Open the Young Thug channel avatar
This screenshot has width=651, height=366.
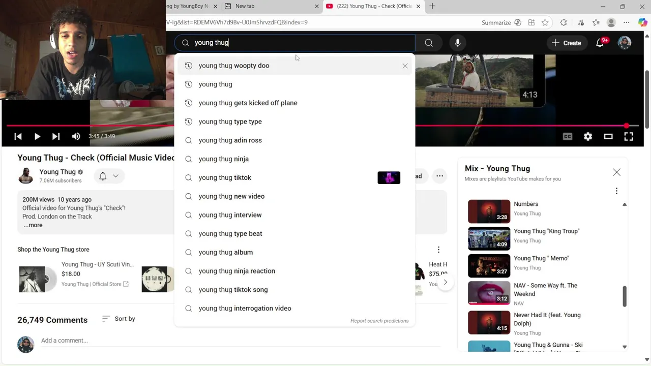25,176
